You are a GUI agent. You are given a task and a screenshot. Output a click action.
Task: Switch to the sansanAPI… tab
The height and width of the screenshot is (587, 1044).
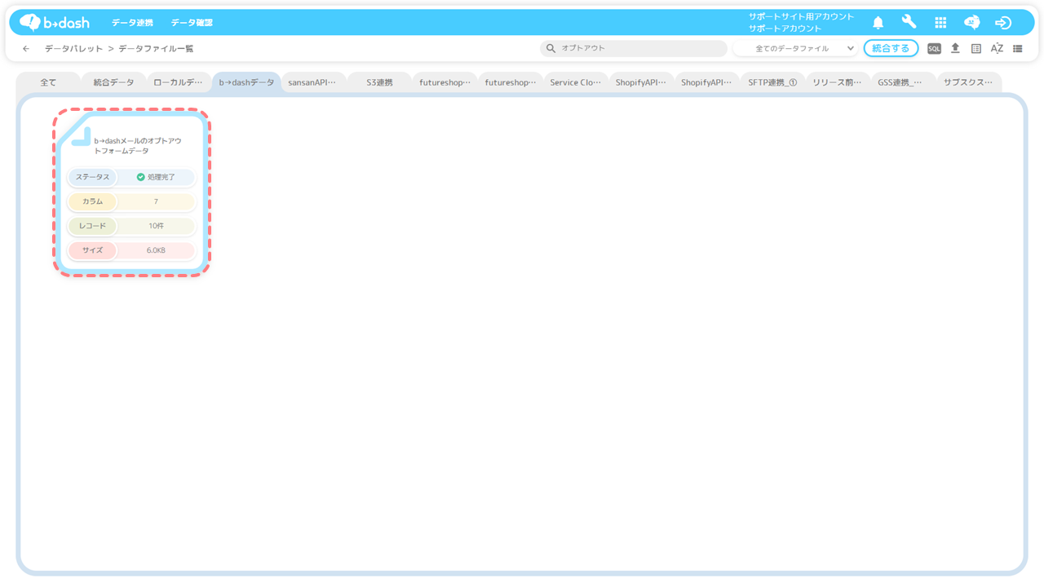pyautogui.click(x=312, y=82)
